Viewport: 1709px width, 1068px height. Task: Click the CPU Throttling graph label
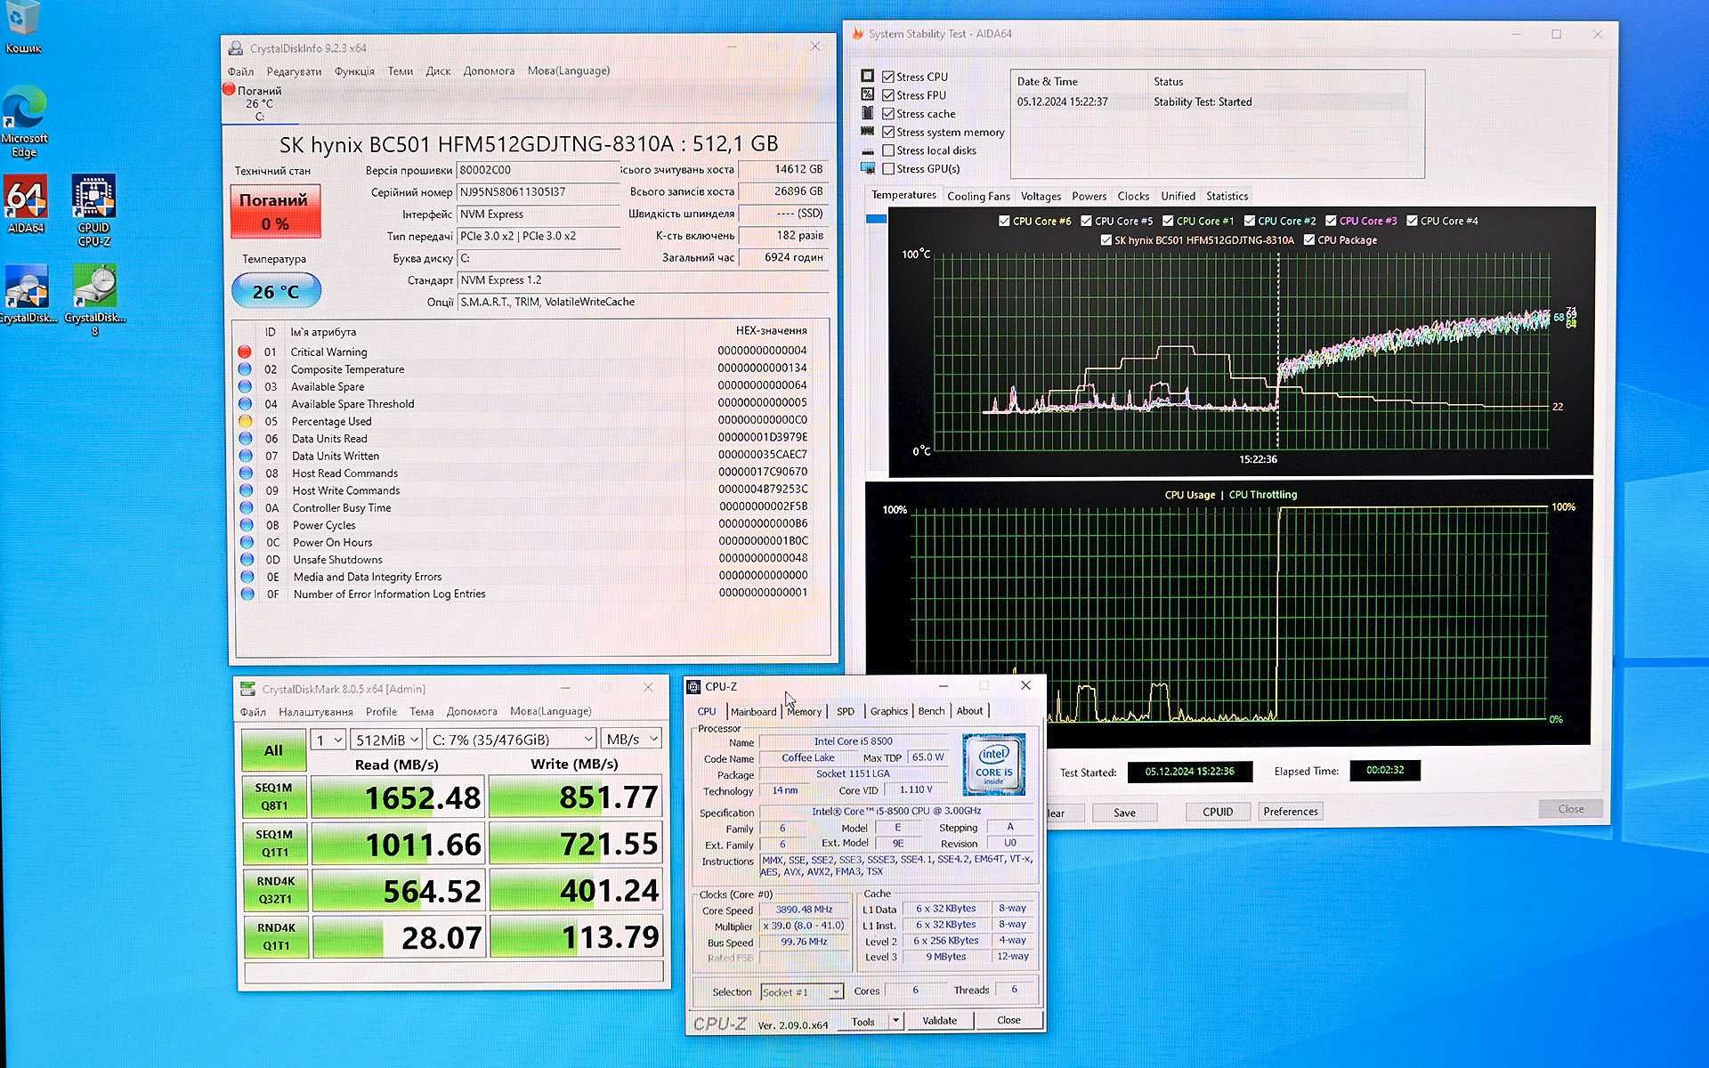point(1262,495)
